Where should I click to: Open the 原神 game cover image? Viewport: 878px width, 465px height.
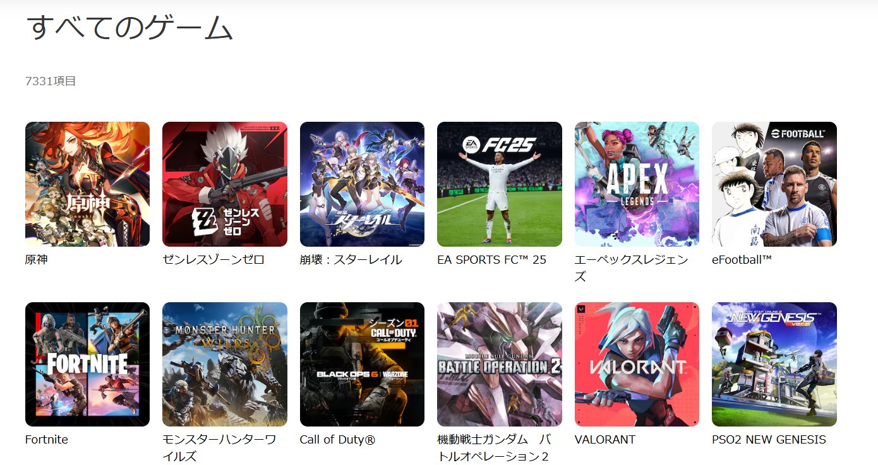point(87,184)
